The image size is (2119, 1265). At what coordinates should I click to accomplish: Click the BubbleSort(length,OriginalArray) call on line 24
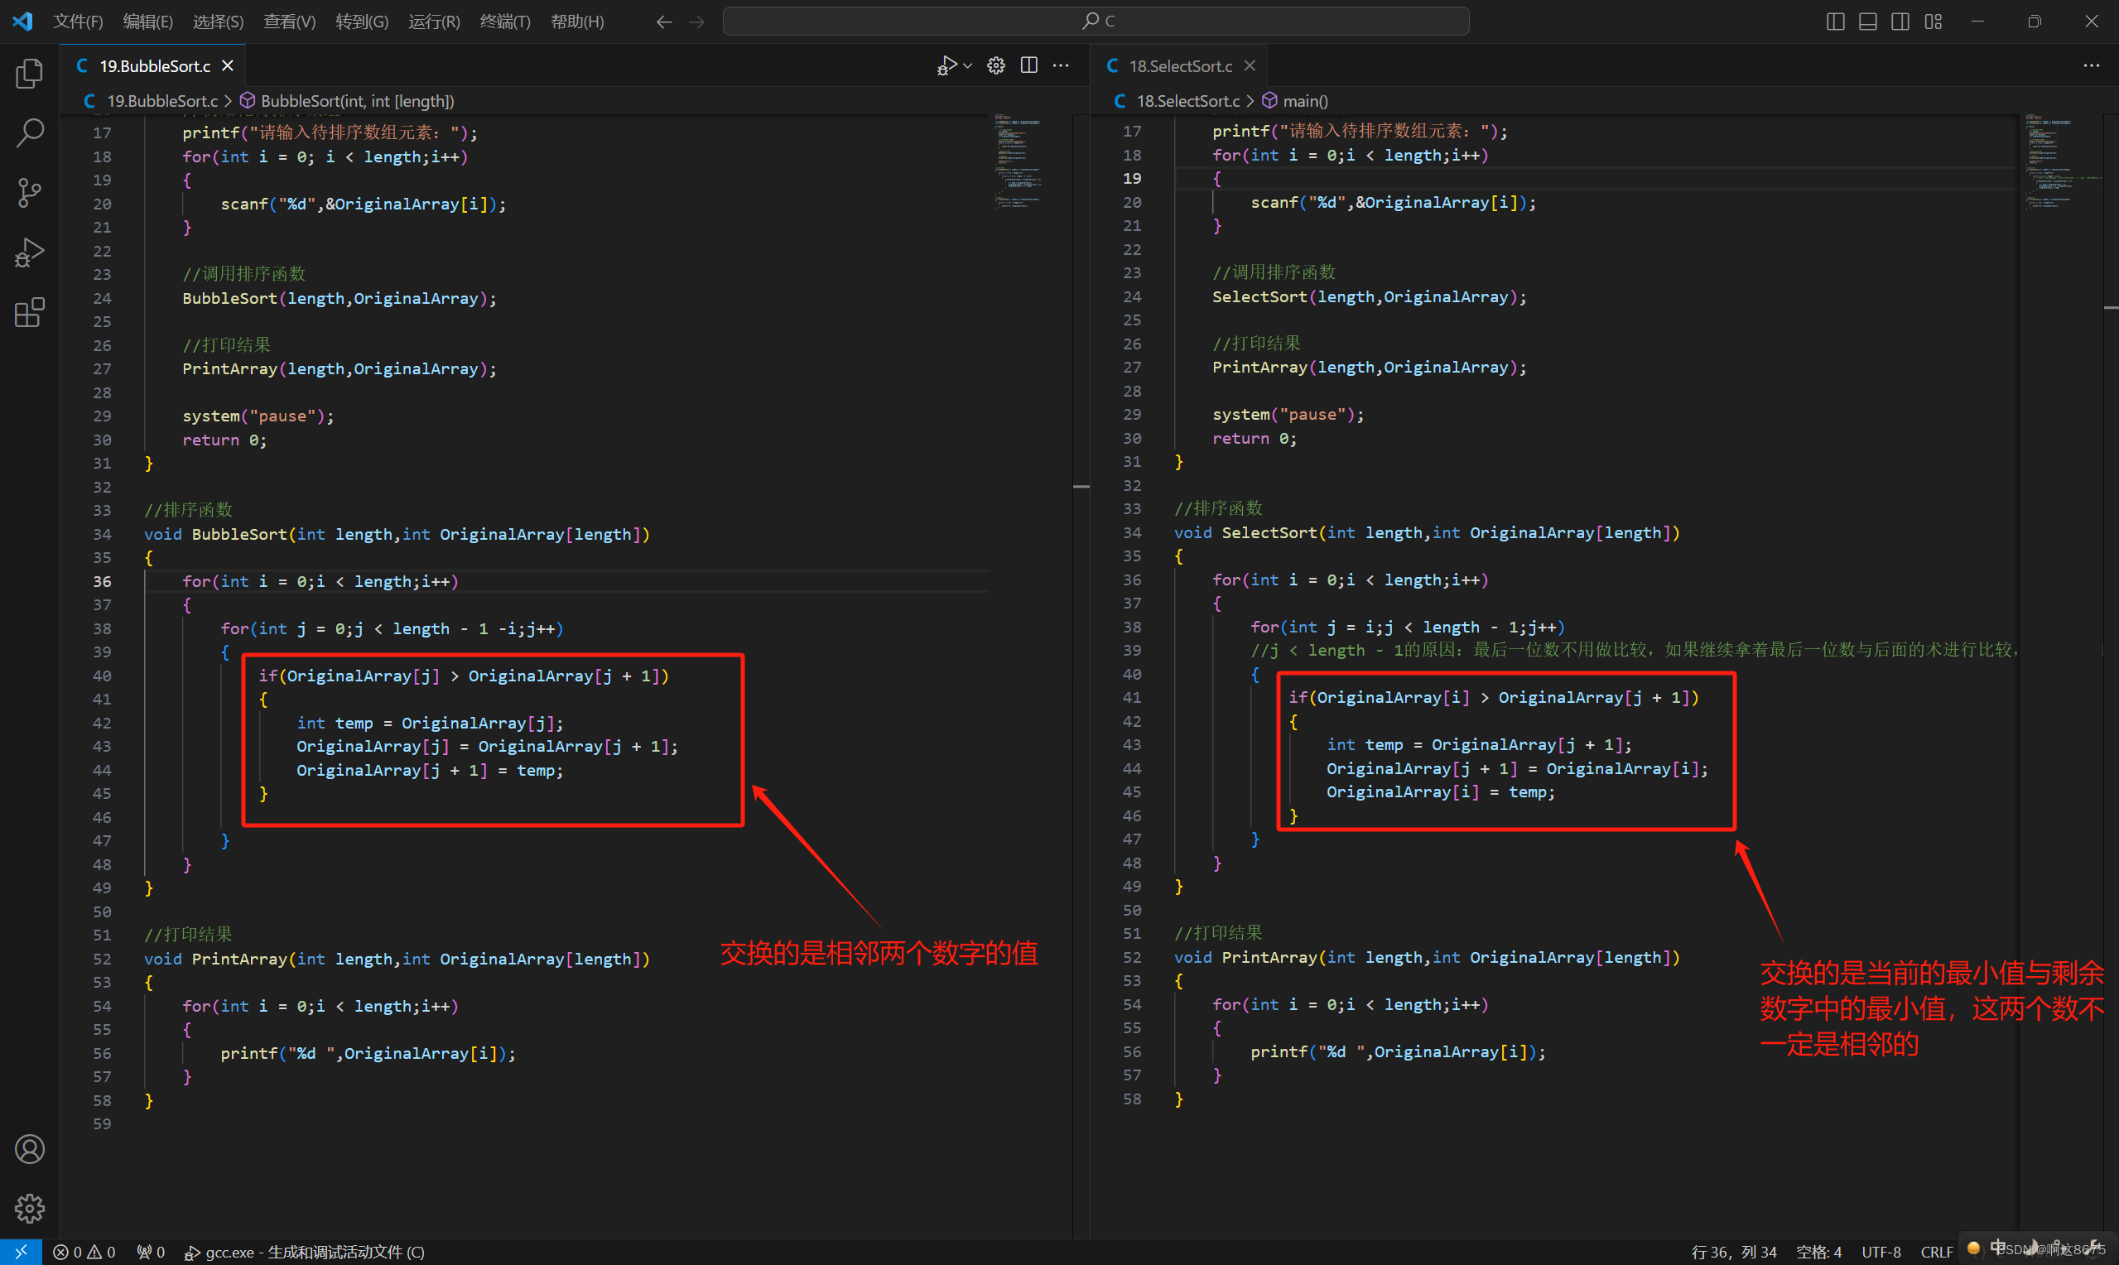[340, 298]
